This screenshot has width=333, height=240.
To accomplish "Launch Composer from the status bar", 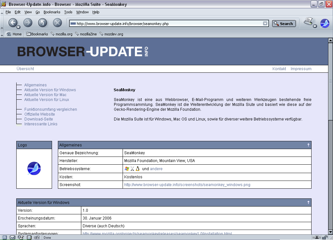I will coord(21,237).
